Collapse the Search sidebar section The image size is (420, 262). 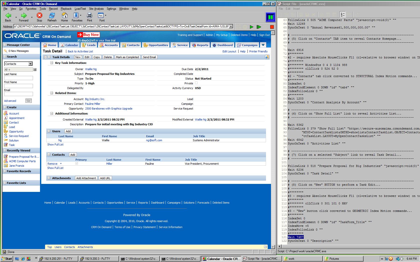[x=5, y=57]
